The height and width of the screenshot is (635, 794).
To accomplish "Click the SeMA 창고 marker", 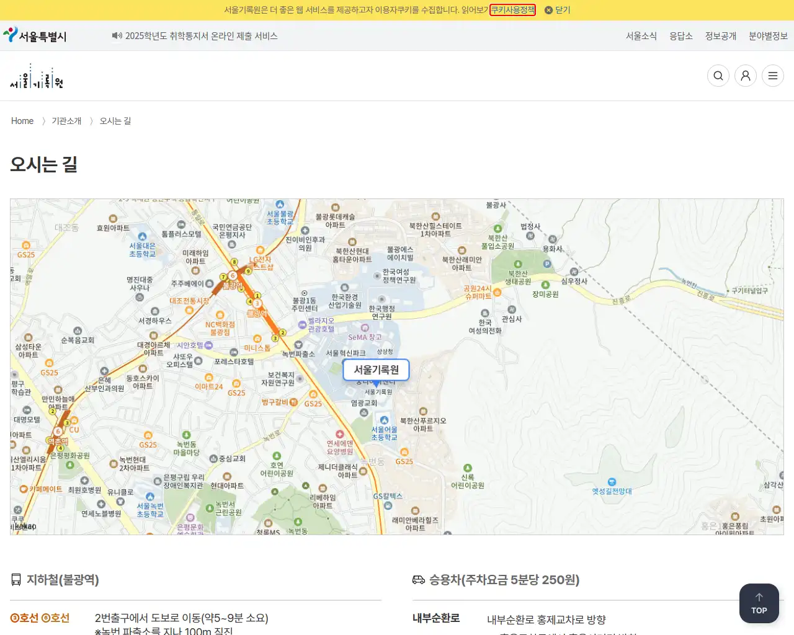I will pyautogui.click(x=365, y=333).
